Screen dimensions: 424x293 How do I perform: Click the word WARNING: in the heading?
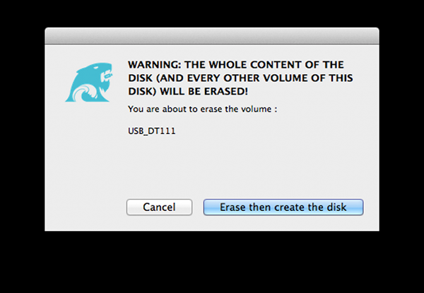point(154,65)
